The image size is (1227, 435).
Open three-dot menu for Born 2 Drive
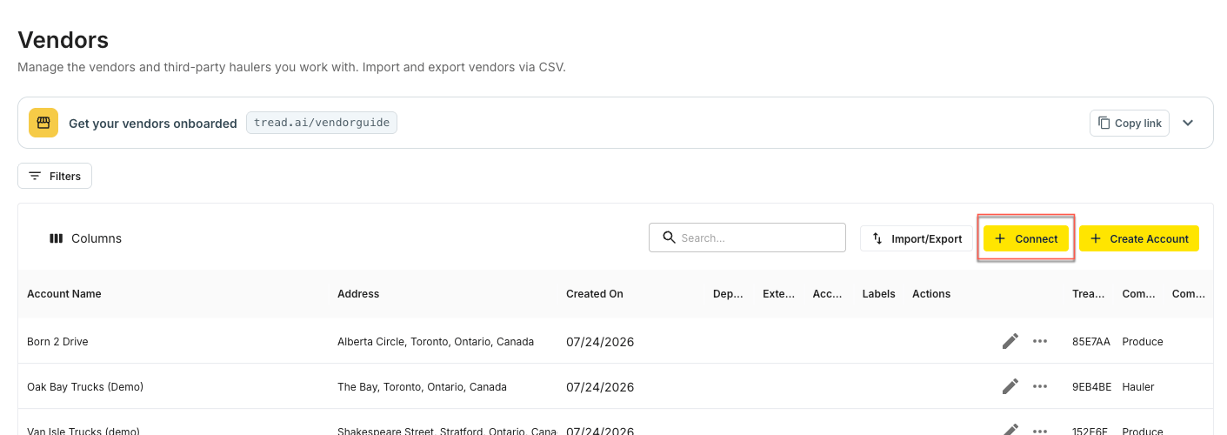(1040, 341)
